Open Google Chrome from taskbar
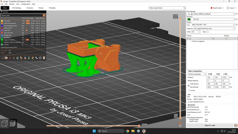This screenshot has height=134, width=238. [128, 131]
